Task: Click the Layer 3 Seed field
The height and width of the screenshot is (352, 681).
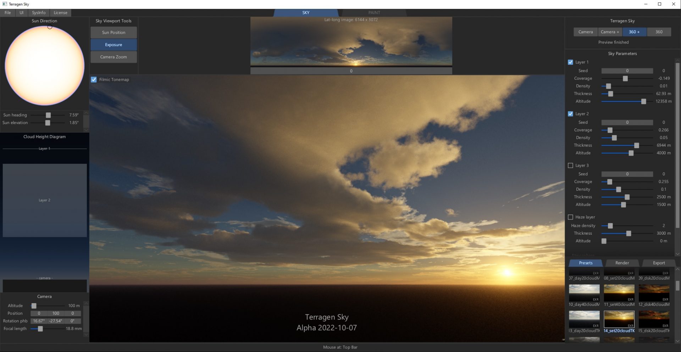Action: pos(627,174)
